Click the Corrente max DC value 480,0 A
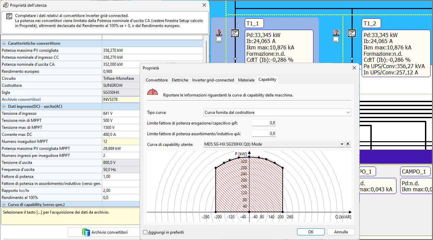This screenshot has height=240, width=433. tap(121, 135)
